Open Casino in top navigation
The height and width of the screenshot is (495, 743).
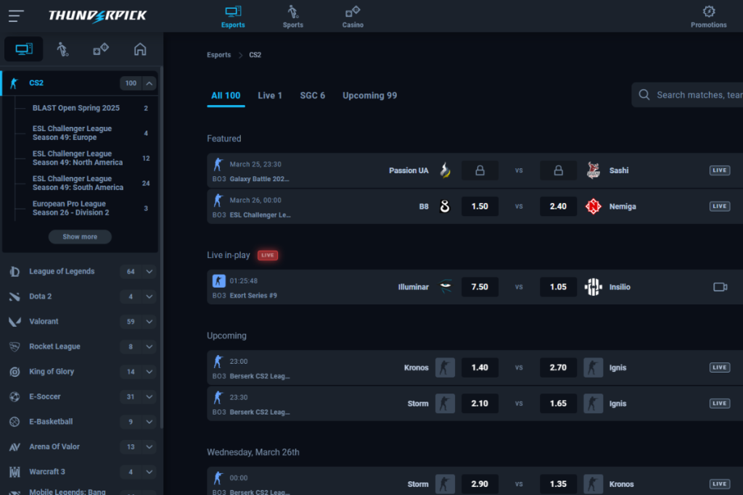tap(353, 17)
